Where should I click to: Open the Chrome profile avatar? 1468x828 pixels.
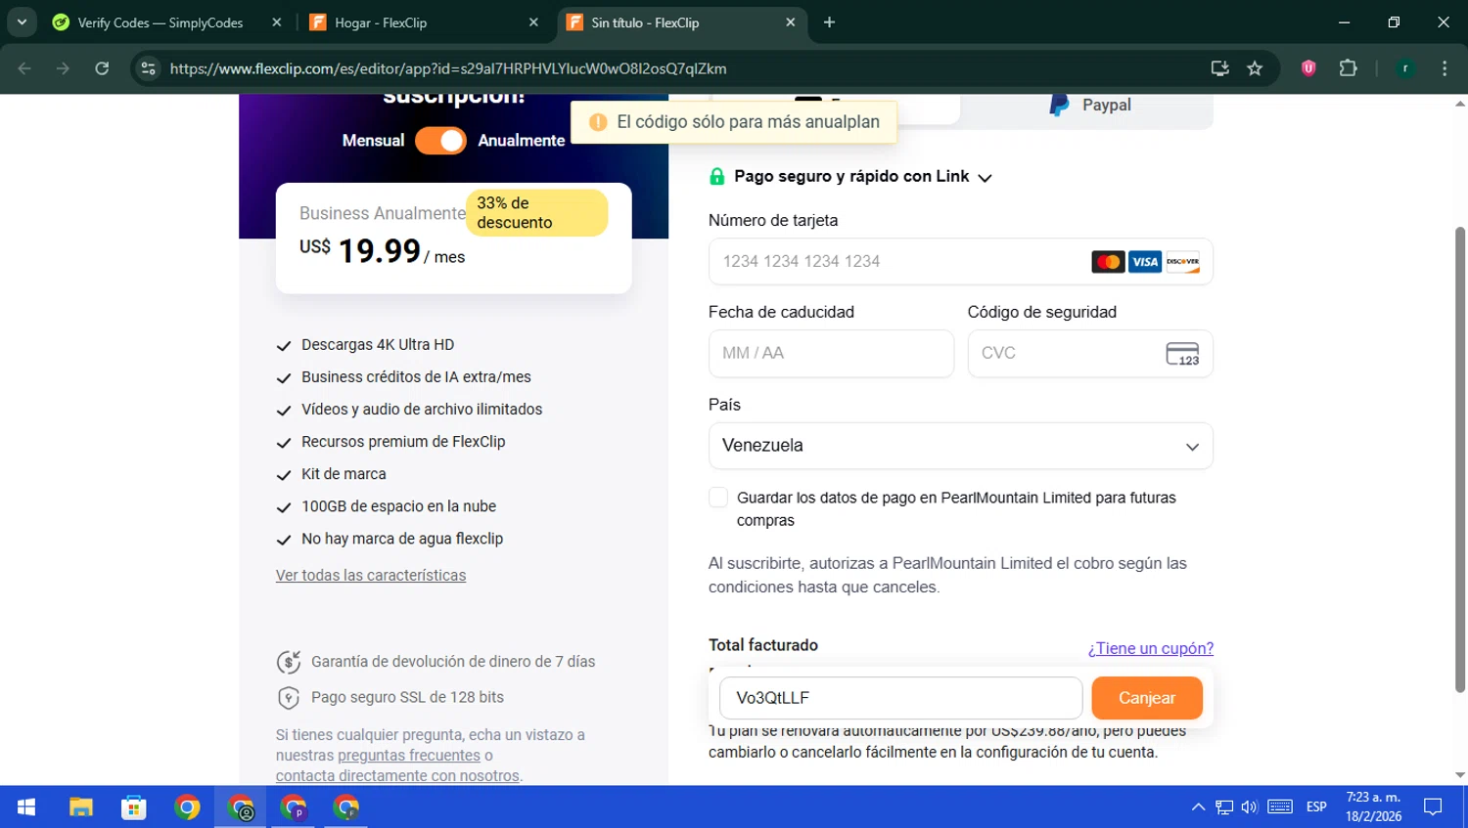pyautogui.click(x=1405, y=68)
